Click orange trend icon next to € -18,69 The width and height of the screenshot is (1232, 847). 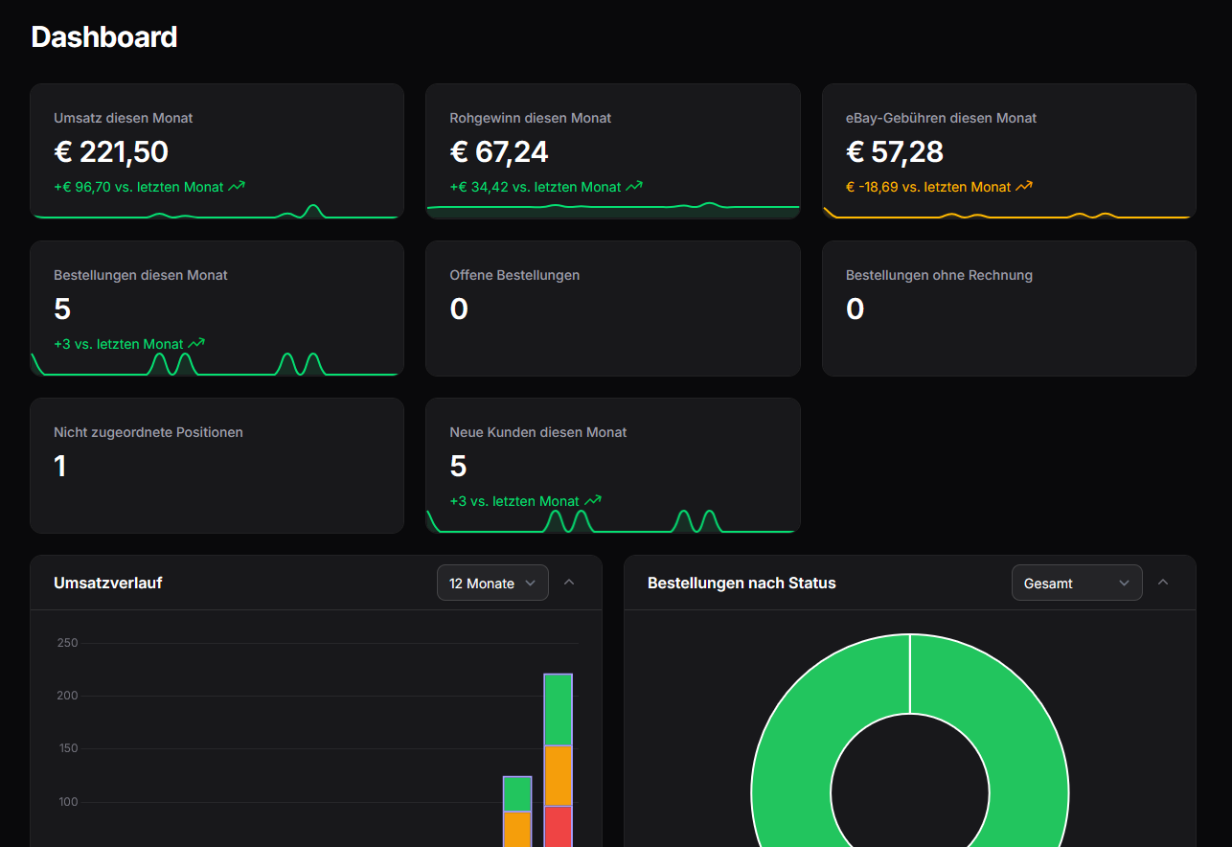click(1024, 186)
